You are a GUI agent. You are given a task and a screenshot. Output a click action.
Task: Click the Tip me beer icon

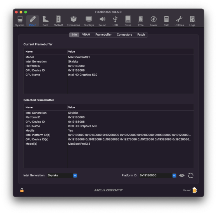(x=194, y=190)
